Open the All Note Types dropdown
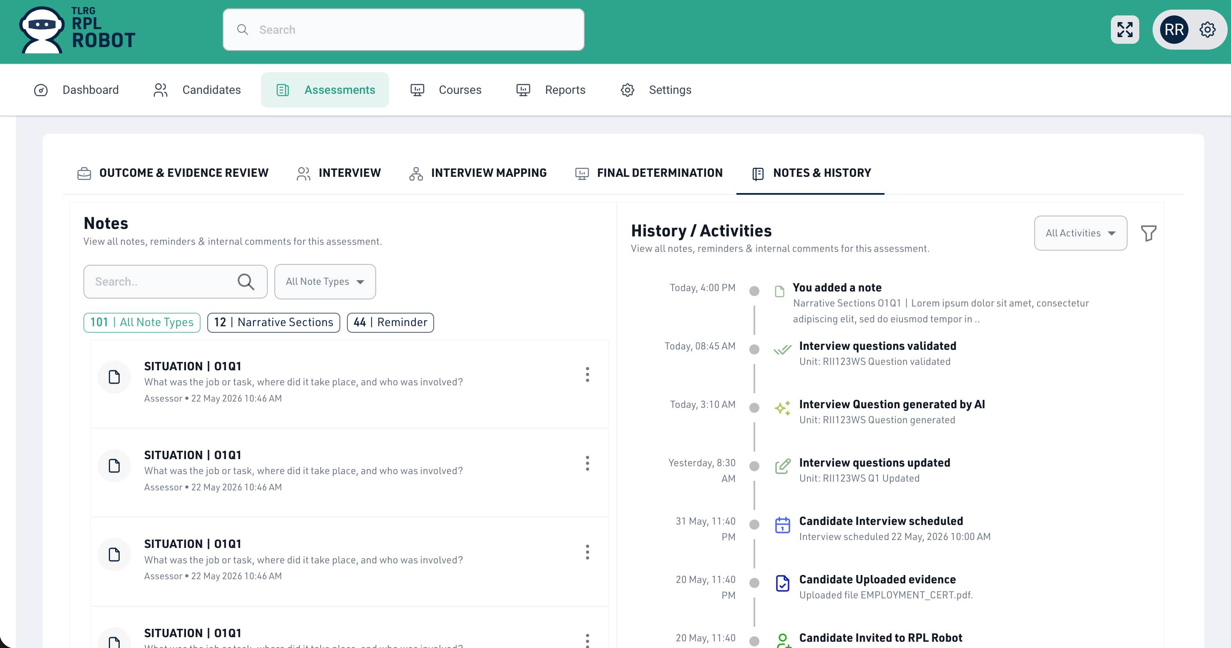 pyautogui.click(x=325, y=281)
